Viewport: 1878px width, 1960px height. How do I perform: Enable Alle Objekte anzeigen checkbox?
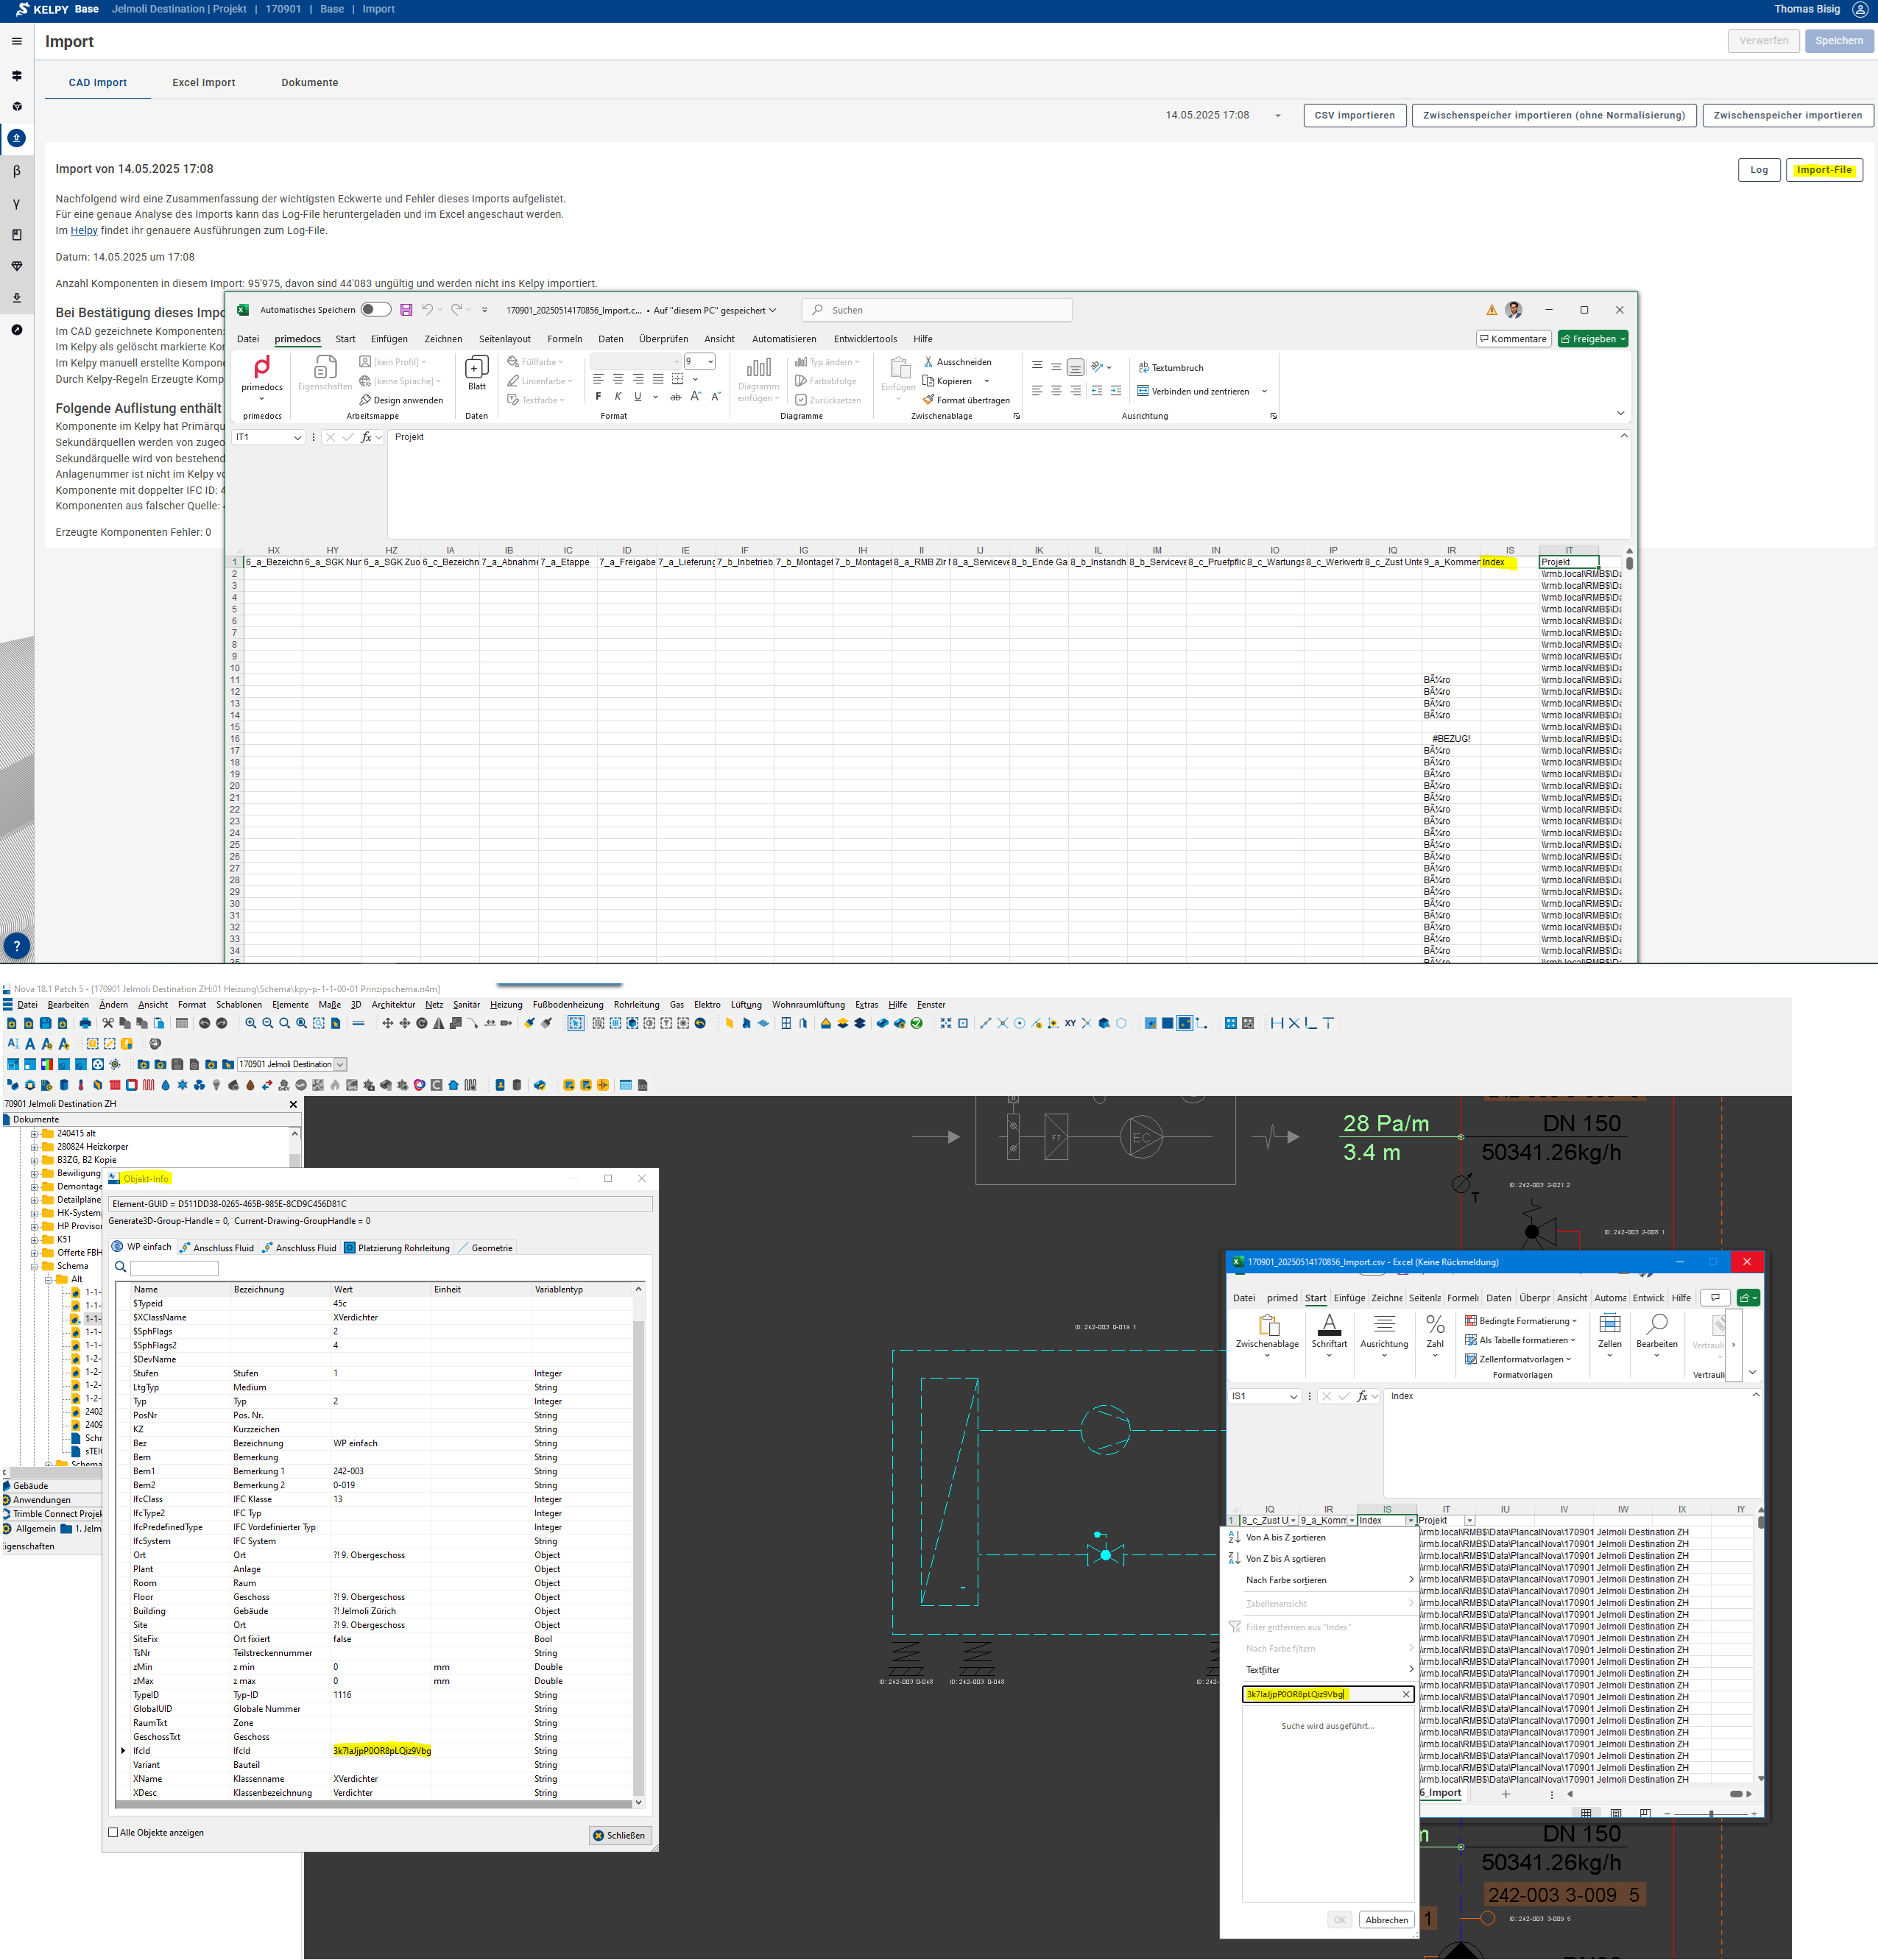[113, 1833]
